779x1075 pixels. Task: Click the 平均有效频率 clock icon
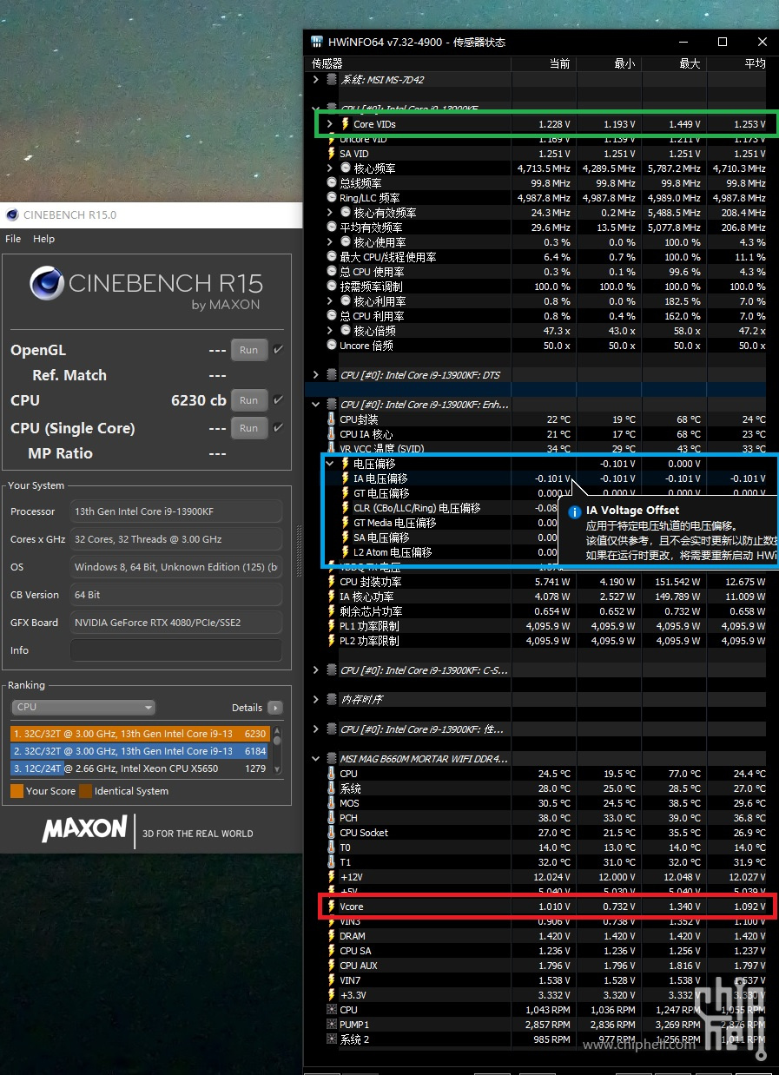(x=332, y=228)
